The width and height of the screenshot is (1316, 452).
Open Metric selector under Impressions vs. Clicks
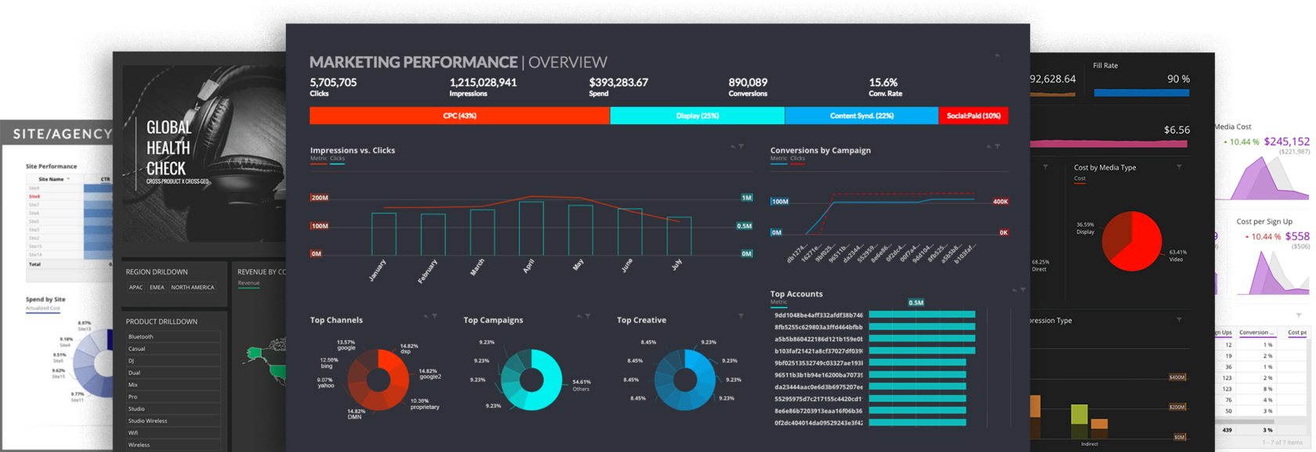click(318, 159)
